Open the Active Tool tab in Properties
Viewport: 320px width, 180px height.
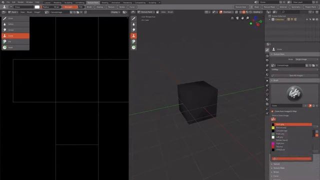(x=267, y=50)
